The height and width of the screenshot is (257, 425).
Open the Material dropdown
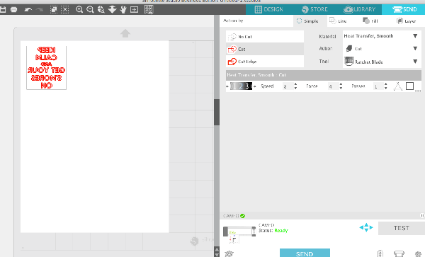tap(382, 36)
